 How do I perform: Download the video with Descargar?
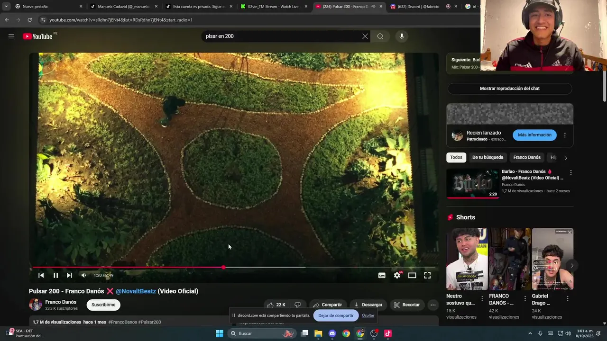point(368,305)
